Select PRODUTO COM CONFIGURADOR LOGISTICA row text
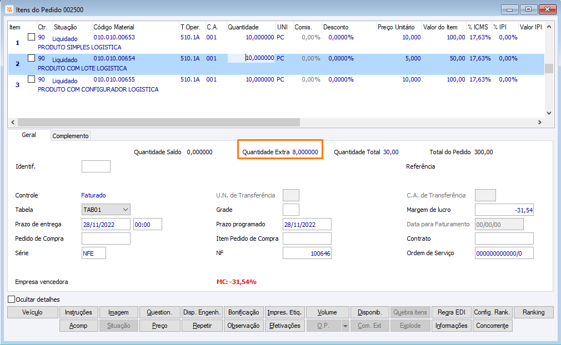This screenshot has height=345, width=561. (x=98, y=89)
